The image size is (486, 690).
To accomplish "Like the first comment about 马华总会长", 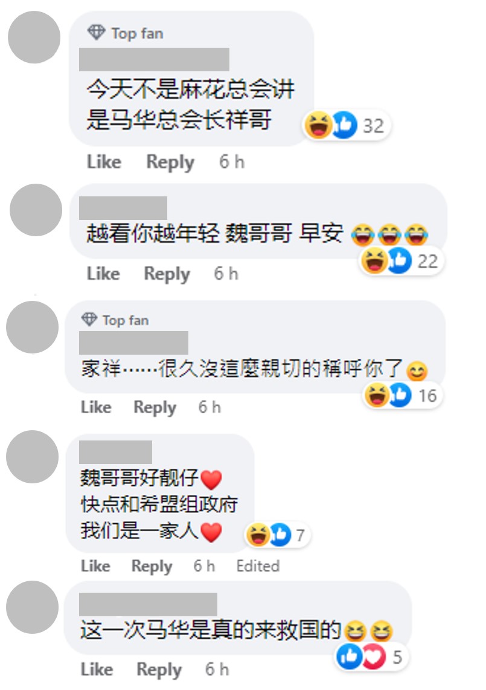I will click(104, 162).
